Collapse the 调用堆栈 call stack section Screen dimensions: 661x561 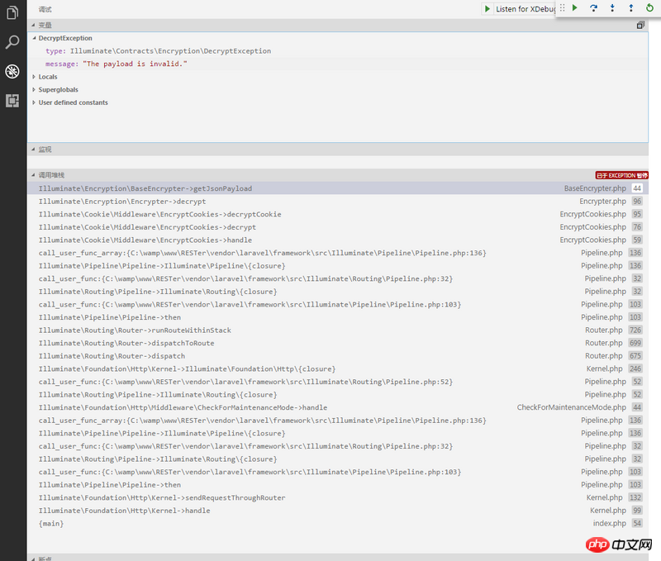pyautogui.click(x=33, y=175)
